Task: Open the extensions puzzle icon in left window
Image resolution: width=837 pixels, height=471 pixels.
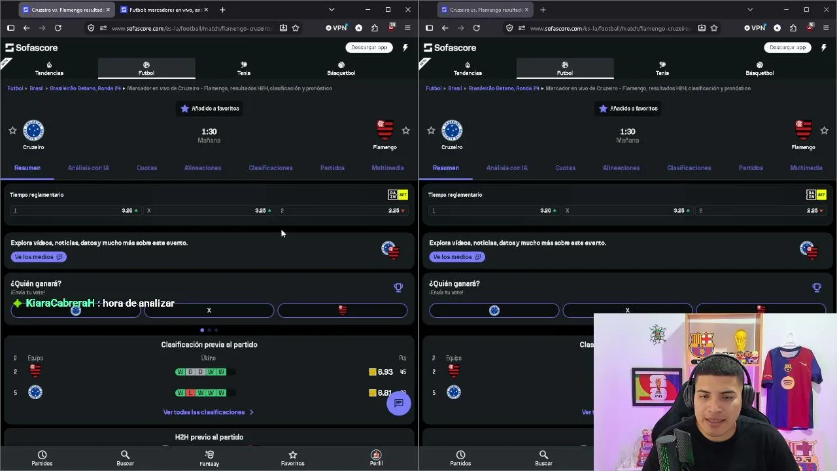Action: coord(375,28)
